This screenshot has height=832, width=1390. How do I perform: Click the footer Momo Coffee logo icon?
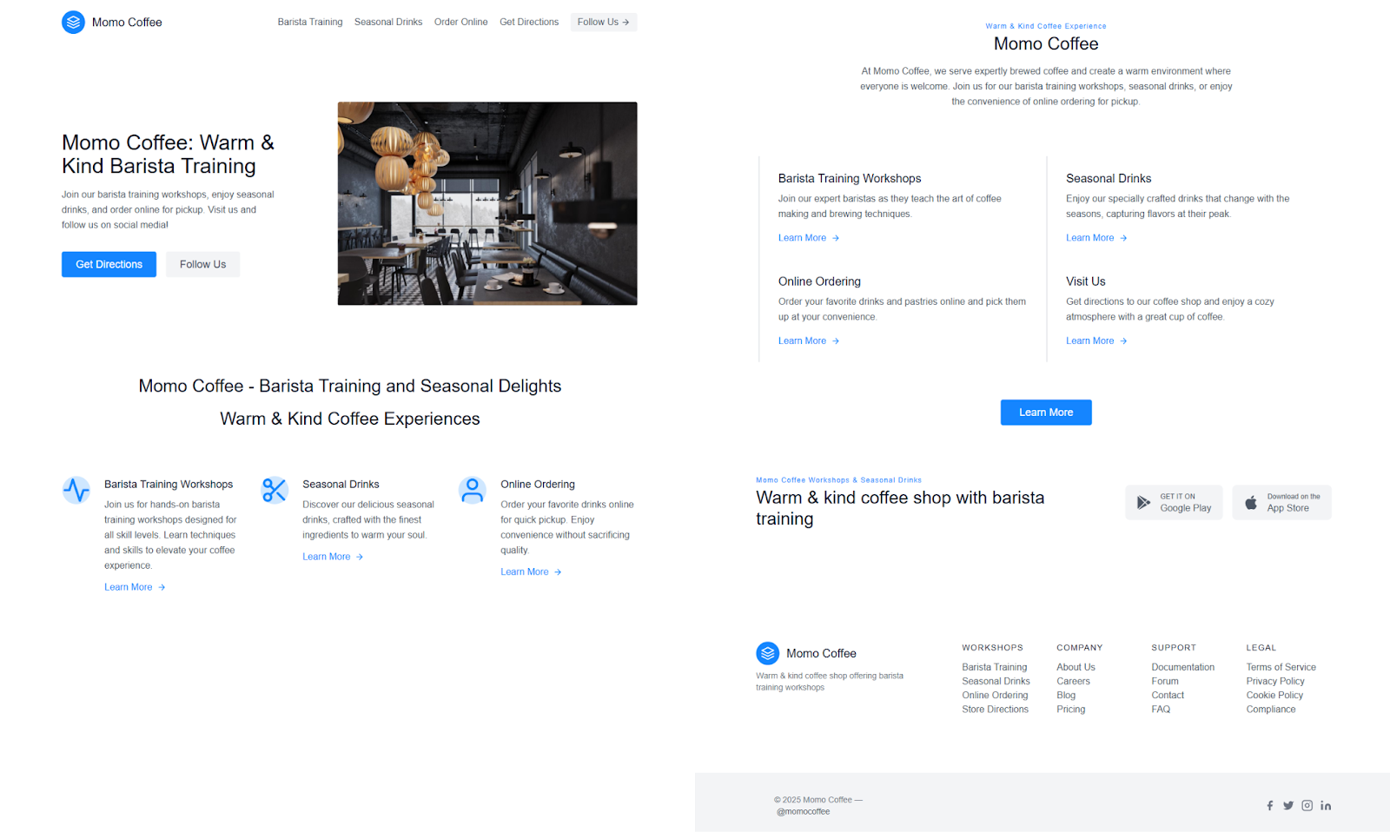click(x=767, y=653)
